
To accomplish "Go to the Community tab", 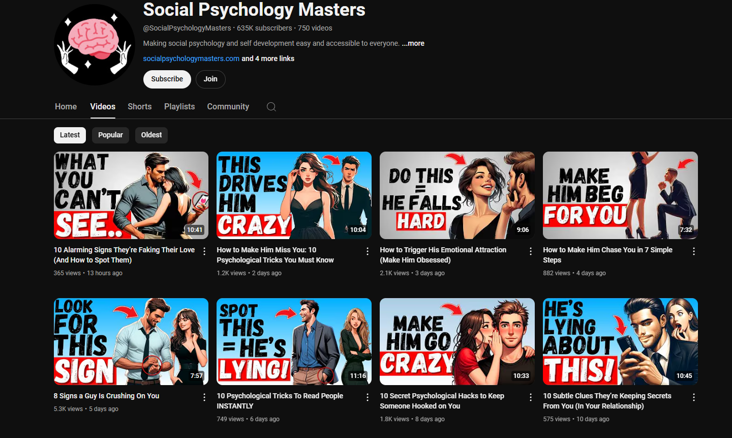I will click(228, 107).
